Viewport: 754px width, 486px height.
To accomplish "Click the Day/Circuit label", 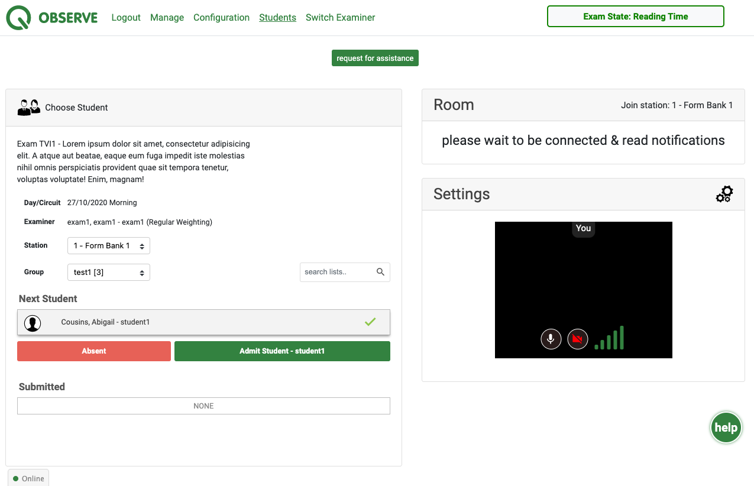I will point(43,203).
